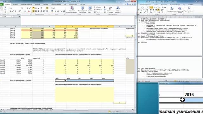203x114 pixels.
Task: Click the insert function fx icon
Action: (x=20, y=16)
